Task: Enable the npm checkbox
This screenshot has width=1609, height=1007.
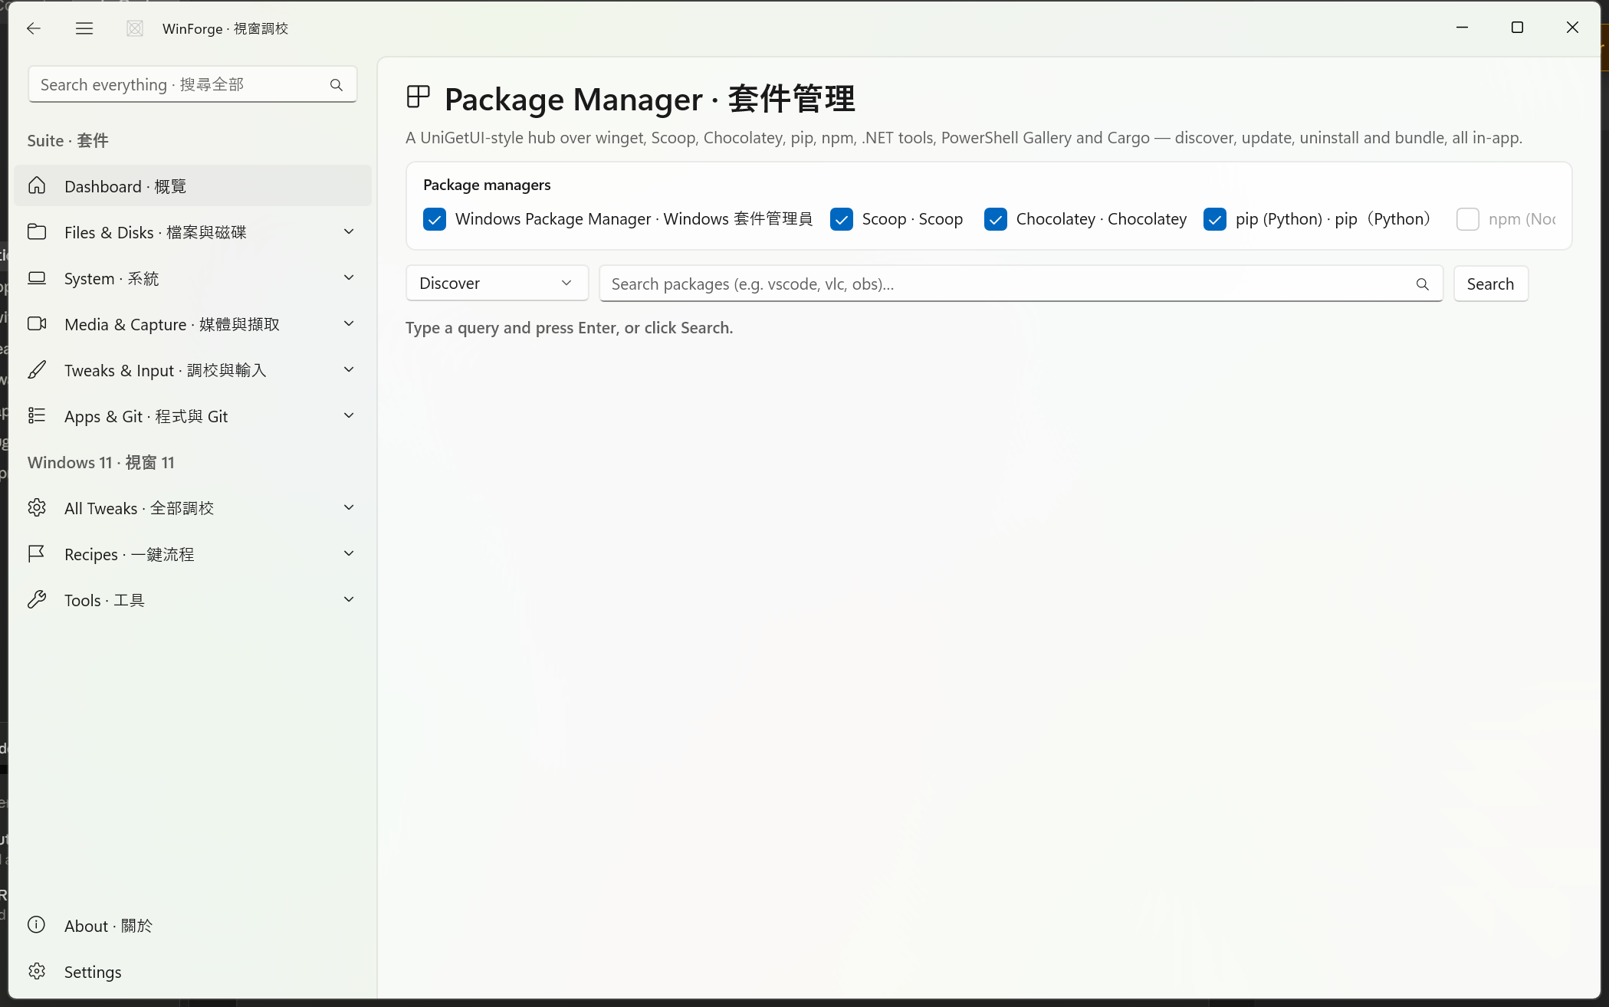Action: tap(1468, 219)
